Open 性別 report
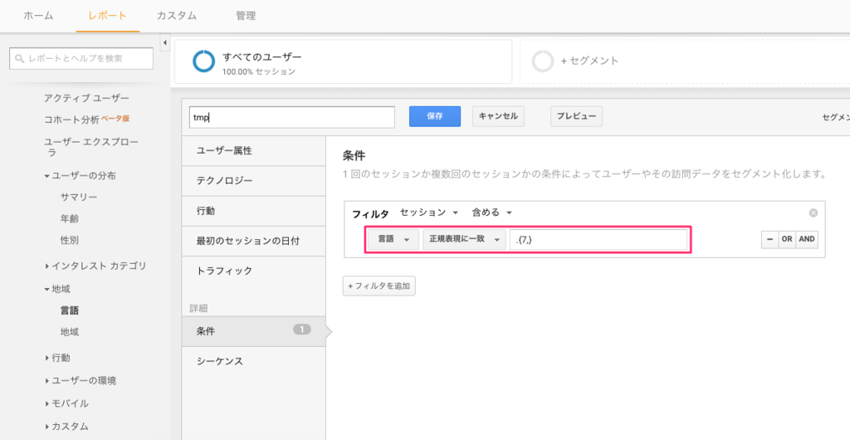 point(70,240)
